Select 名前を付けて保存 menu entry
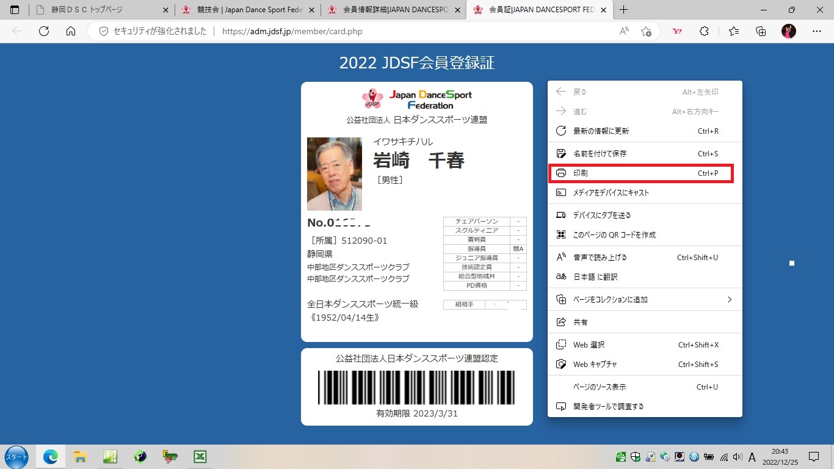Image resolution: width=834 pixels, height=469 pixels. tap(645, 153)
